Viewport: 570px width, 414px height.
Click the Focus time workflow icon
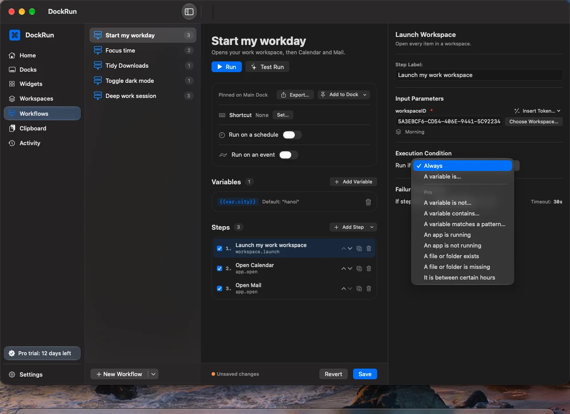coord(98,50)
